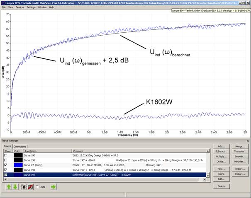Delete the selected trace

[222, 186]
